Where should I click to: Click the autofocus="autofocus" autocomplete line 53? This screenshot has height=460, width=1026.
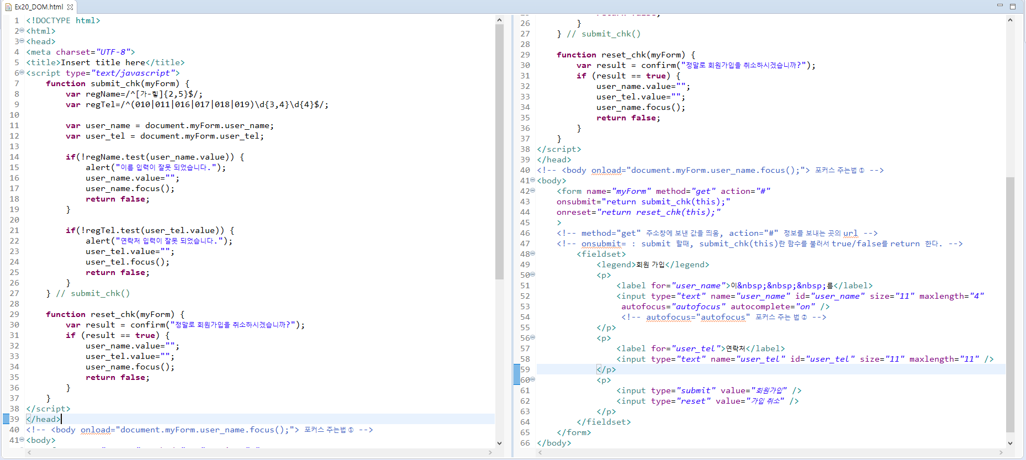click(726, 306)
